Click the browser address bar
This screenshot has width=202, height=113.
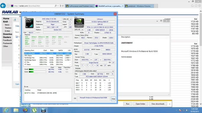click(x=34, y=6)
